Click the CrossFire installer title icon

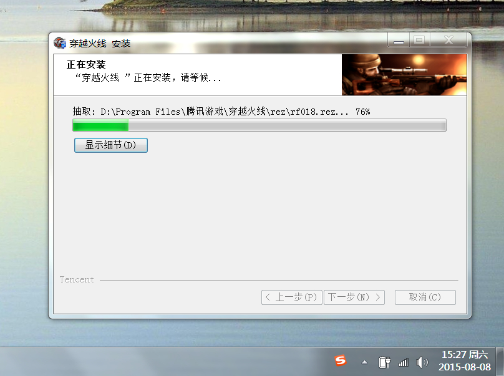(60, 43)
